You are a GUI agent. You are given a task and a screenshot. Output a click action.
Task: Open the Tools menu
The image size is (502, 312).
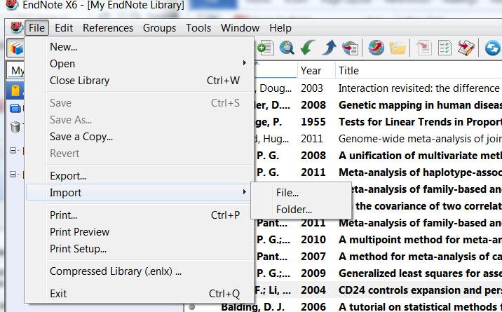tap(198, 28)
